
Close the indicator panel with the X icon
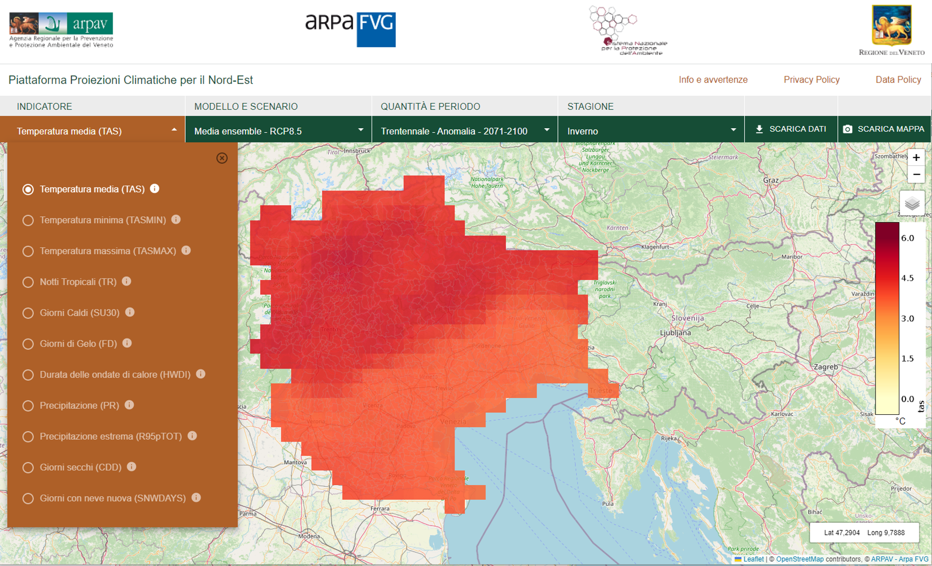pos(222,158)
